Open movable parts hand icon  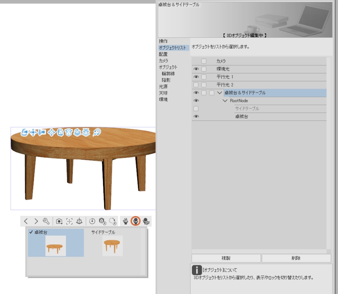click(146, 221)
